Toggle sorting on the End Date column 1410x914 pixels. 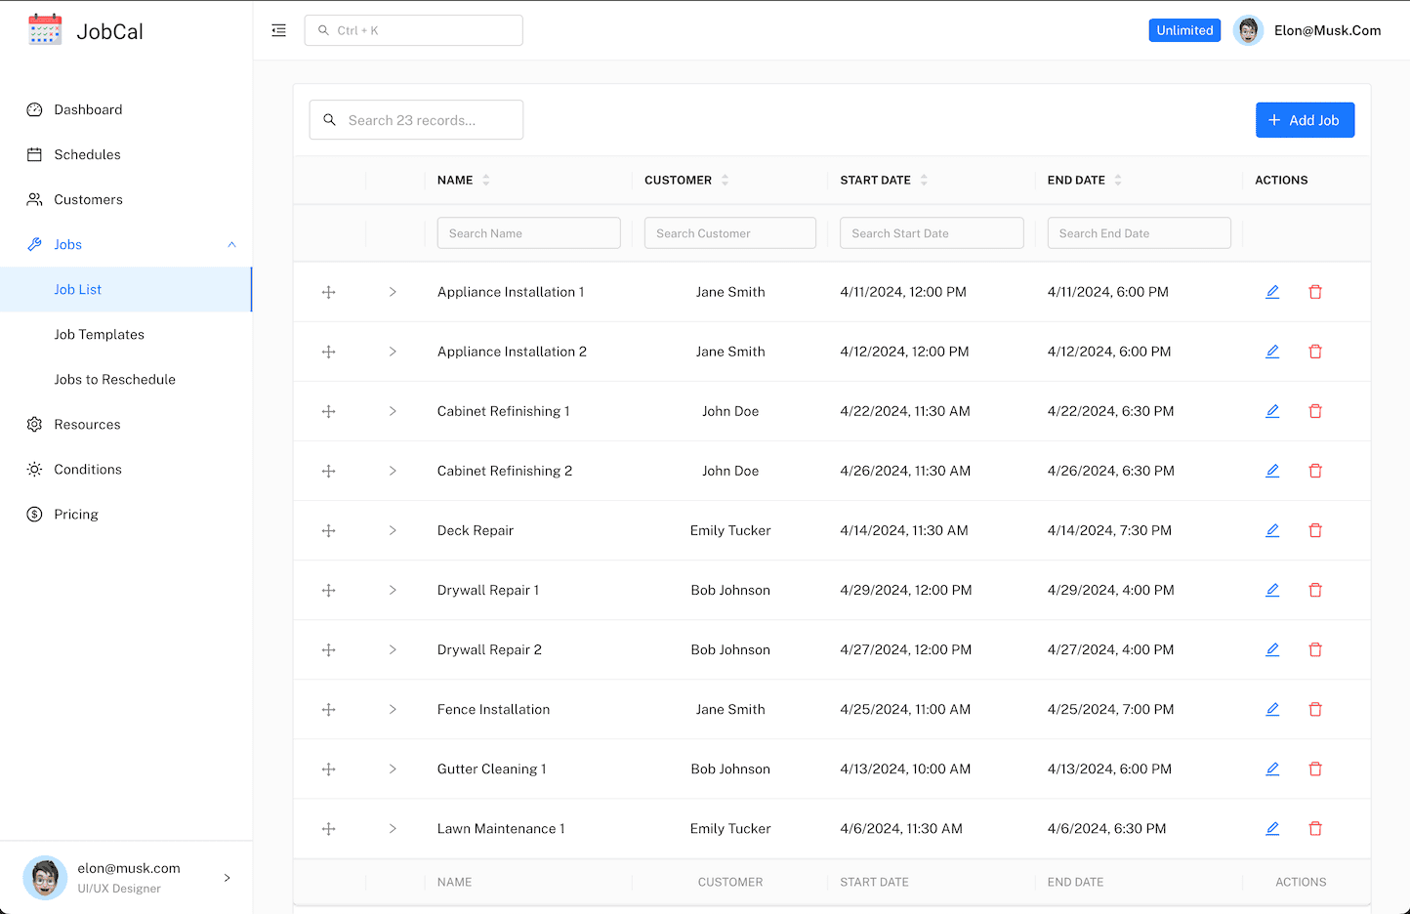(1118, 181)
